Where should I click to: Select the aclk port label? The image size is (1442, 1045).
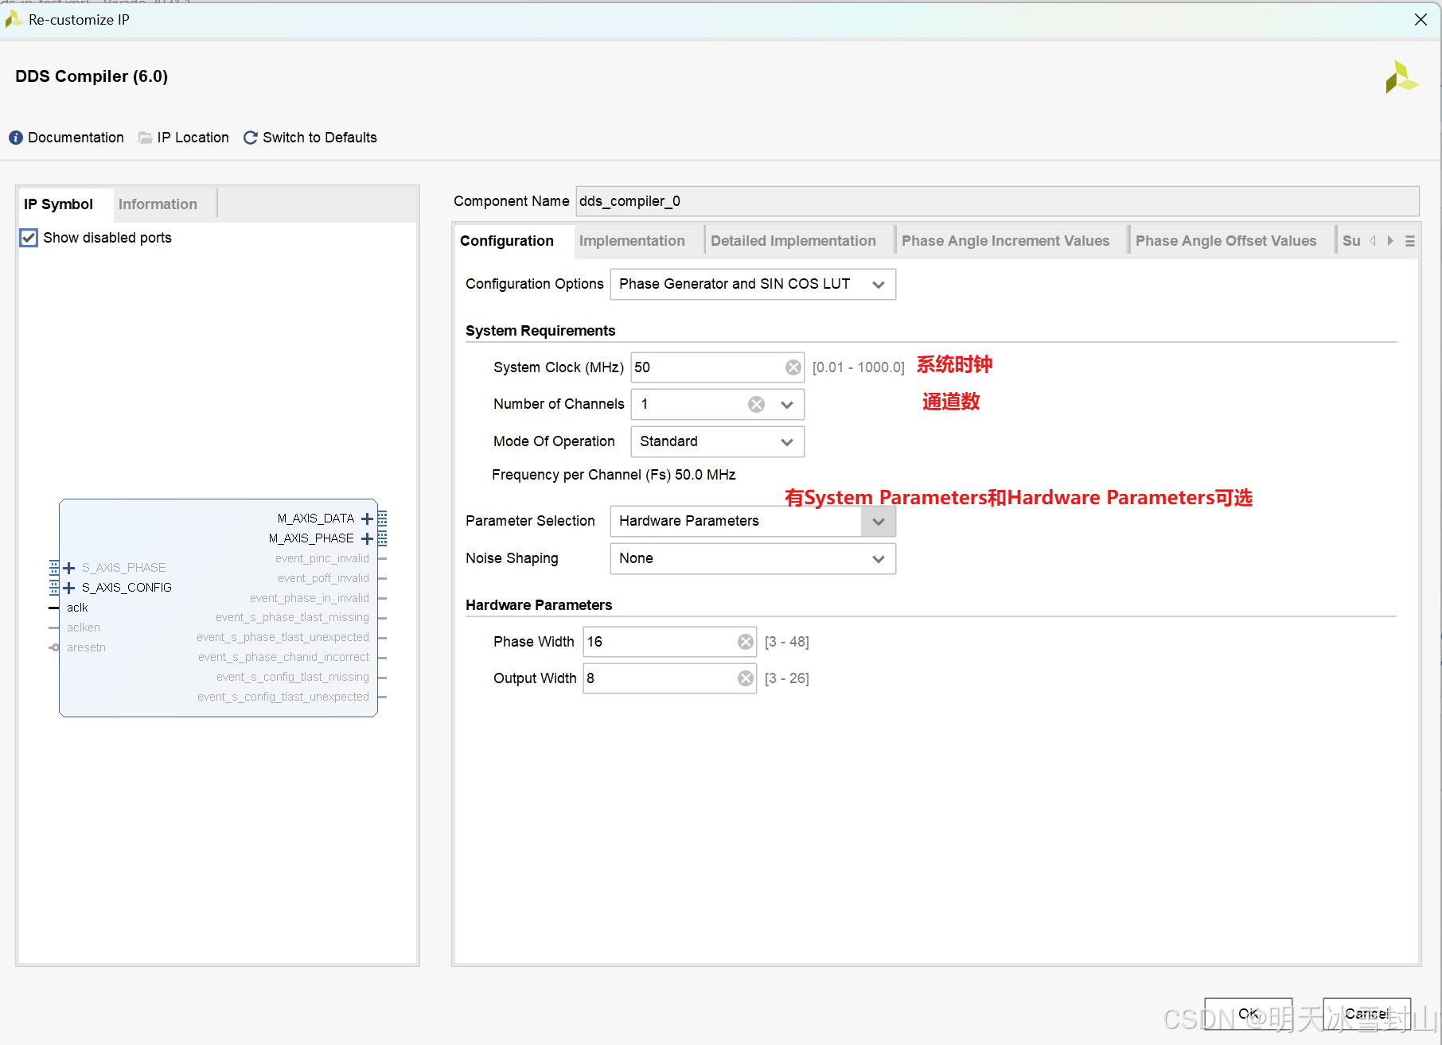pos(77,608)
